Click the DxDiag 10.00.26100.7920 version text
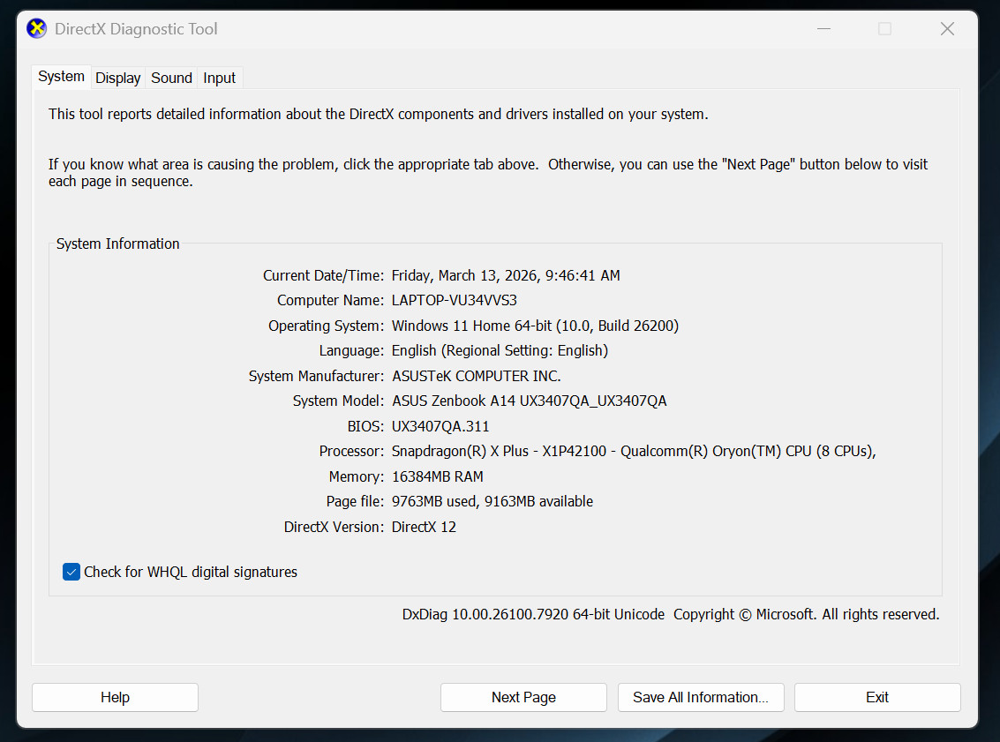 coord(533,614)
